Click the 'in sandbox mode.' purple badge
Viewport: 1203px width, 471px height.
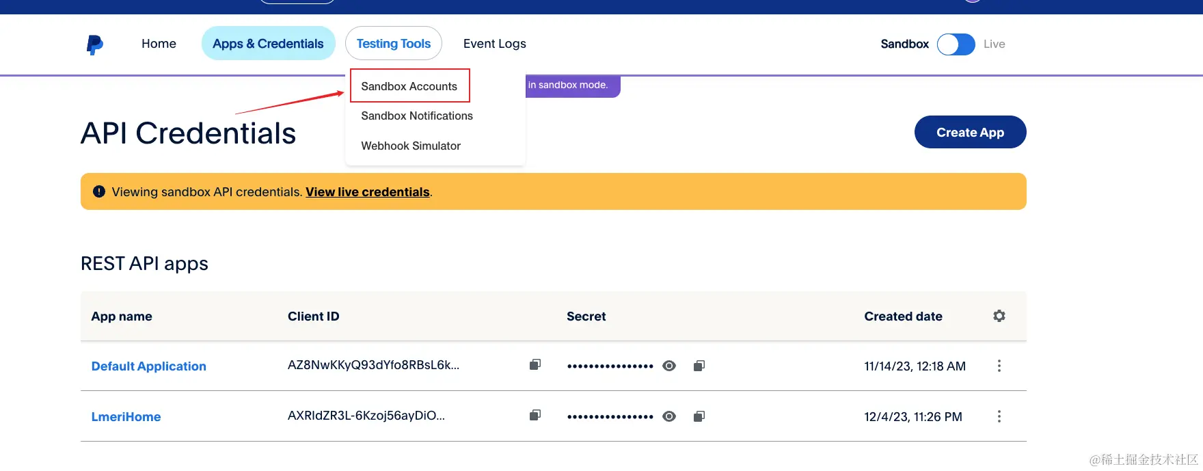(x=573, y=85)
